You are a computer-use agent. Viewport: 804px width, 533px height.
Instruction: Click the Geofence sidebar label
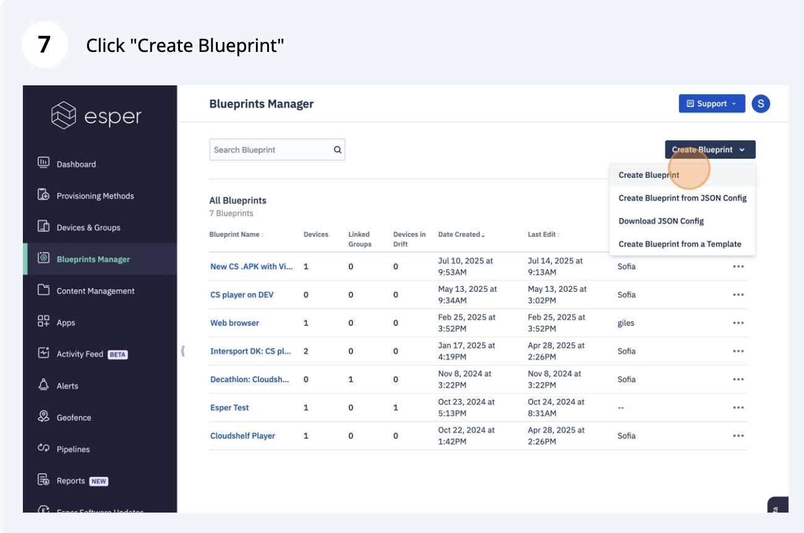tap(74, 417)
